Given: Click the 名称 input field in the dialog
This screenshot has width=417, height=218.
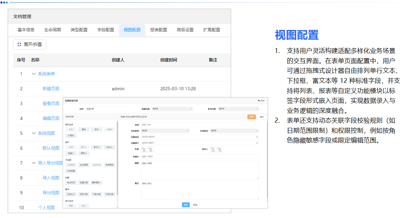Looking at the screenshot, I should click(x=105, y=109).
